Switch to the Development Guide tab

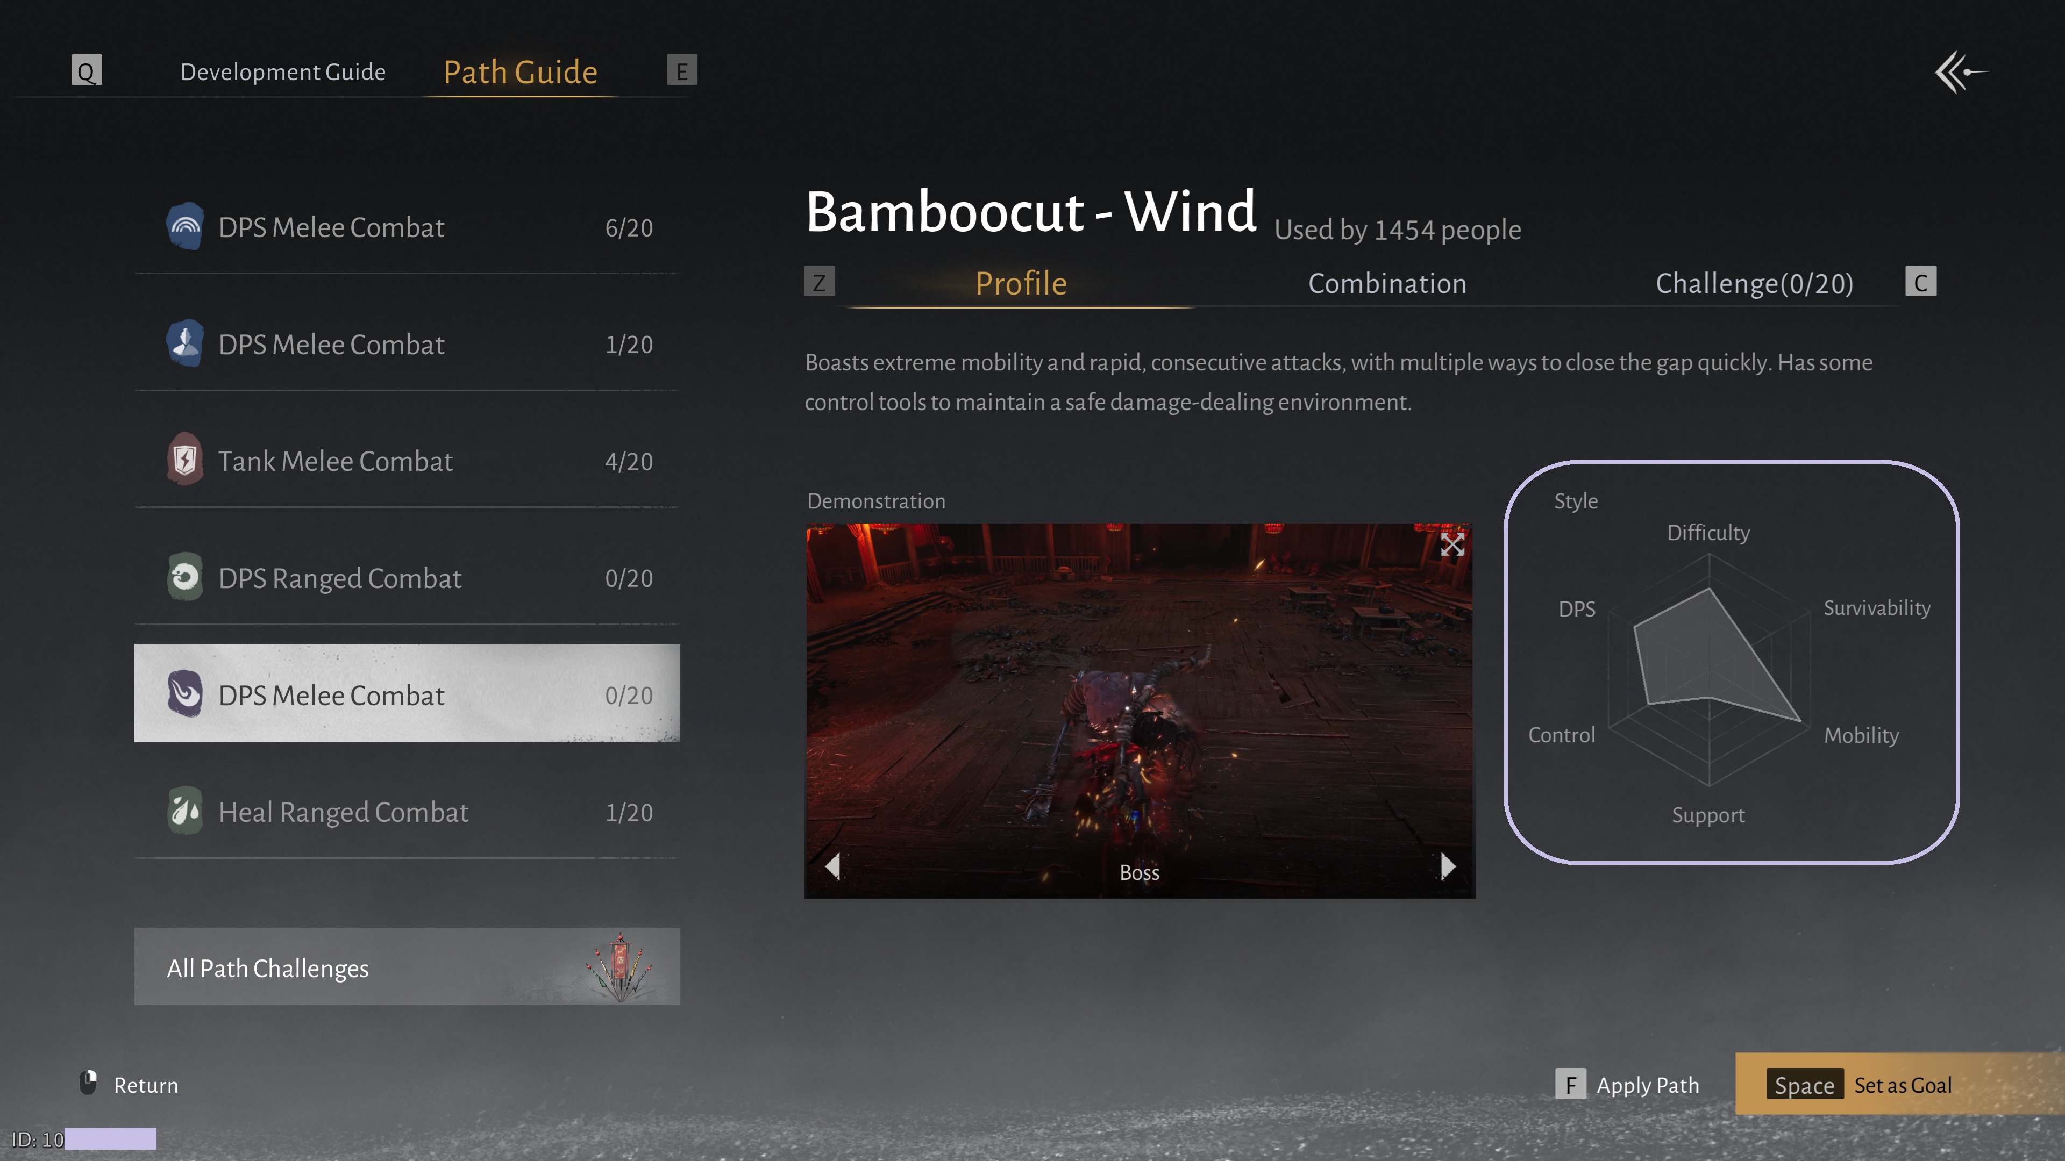pyautogui.click(x=282, y=72)
